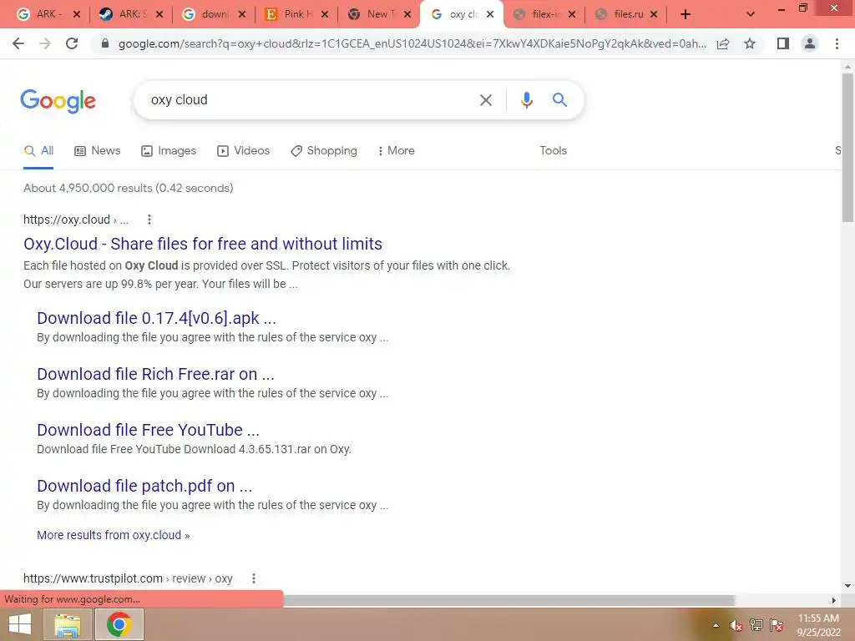Click the forward navigation arrow
This screenshot has height=641, width=855.
(45, 43)
